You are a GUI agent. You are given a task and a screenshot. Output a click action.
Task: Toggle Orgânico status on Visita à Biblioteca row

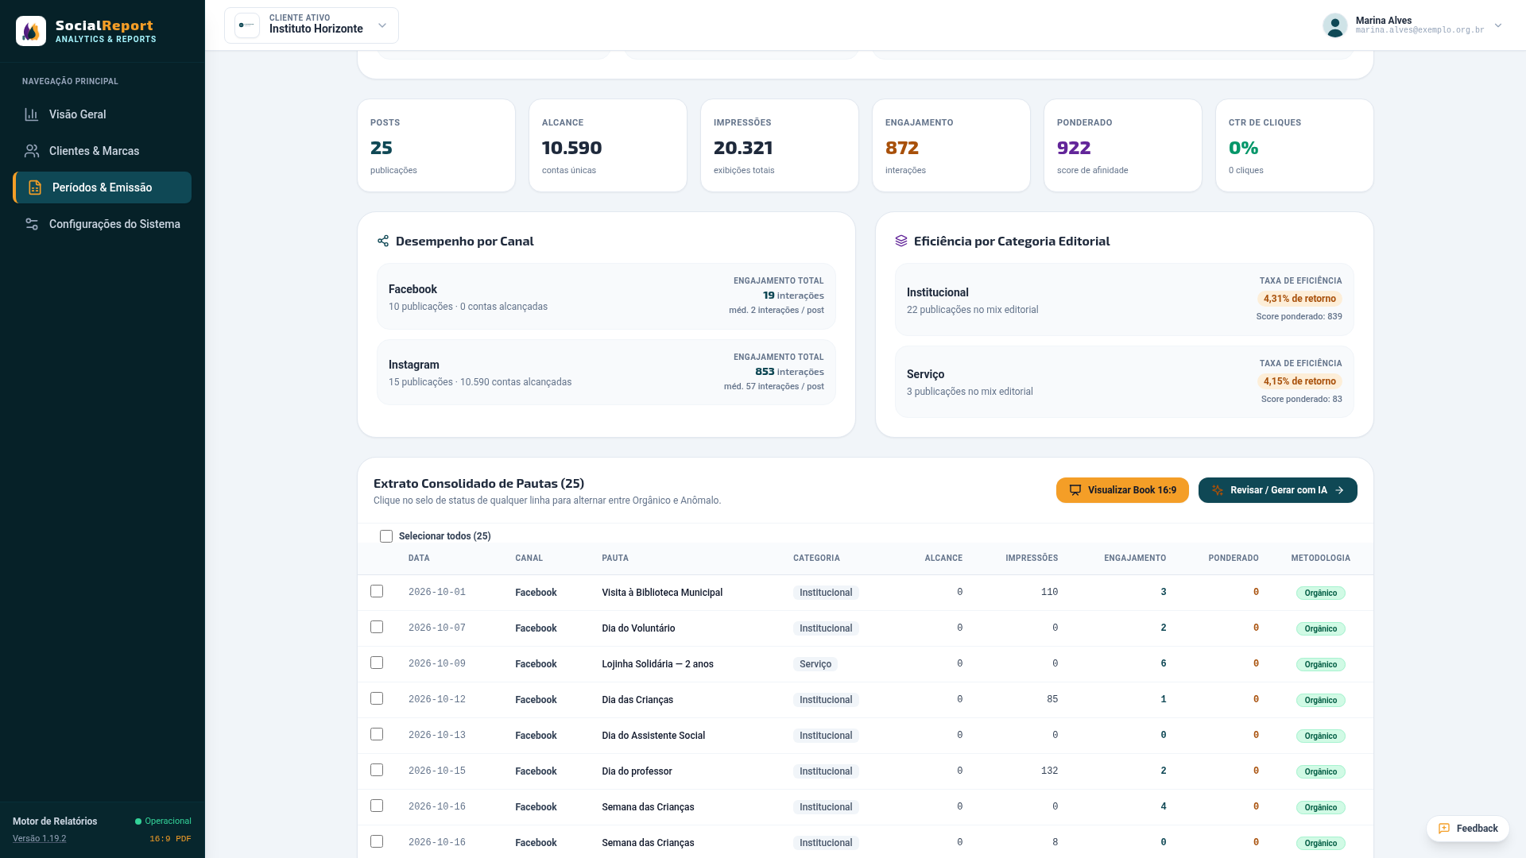pyautogui.click(x=1320, y=593)
